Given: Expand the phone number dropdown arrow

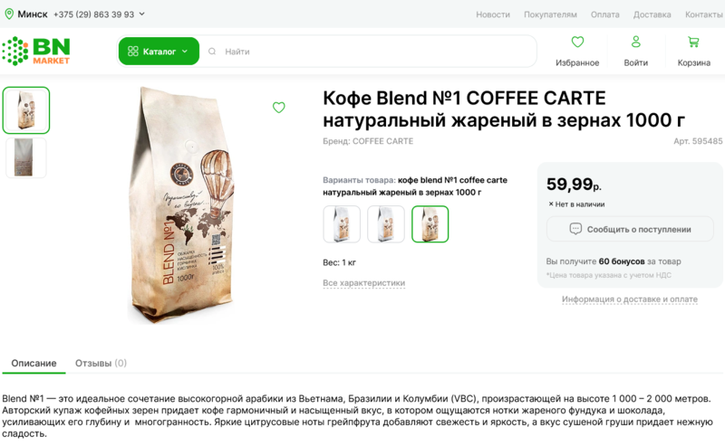Looking at the screenshot, I should tap(141, 14).
